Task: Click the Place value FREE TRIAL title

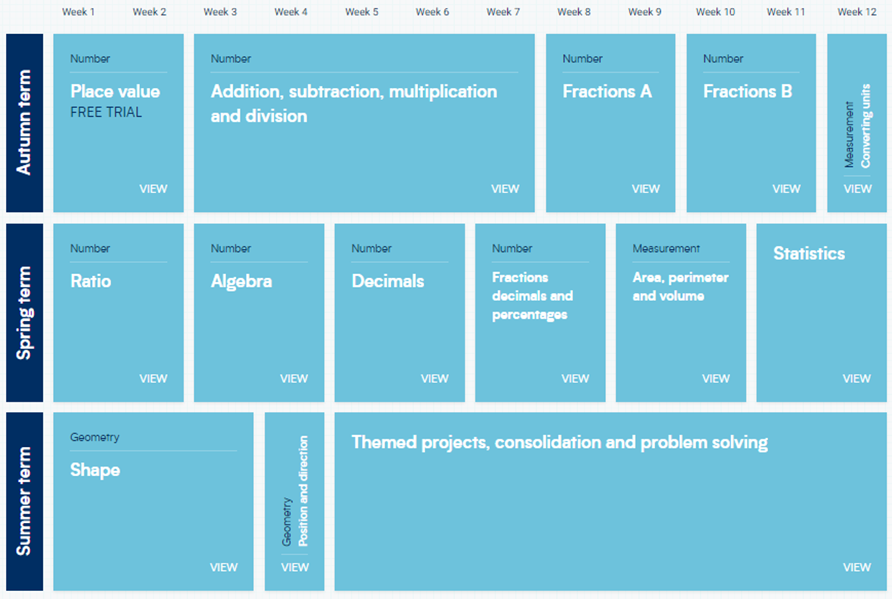Action: [115, 100]
